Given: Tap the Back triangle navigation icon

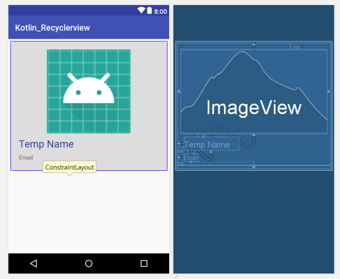Looking at the screenshot, I should click(33, 263).
